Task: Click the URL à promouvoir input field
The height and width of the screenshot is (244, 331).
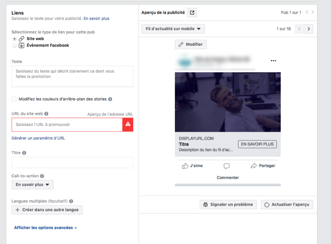Action: coord(67,124)
